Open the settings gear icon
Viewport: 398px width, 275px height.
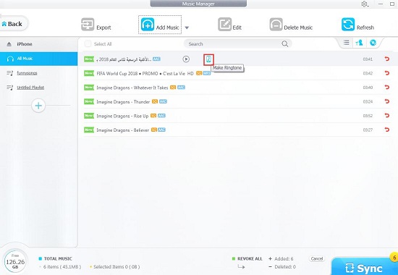(x=365, y=4)
